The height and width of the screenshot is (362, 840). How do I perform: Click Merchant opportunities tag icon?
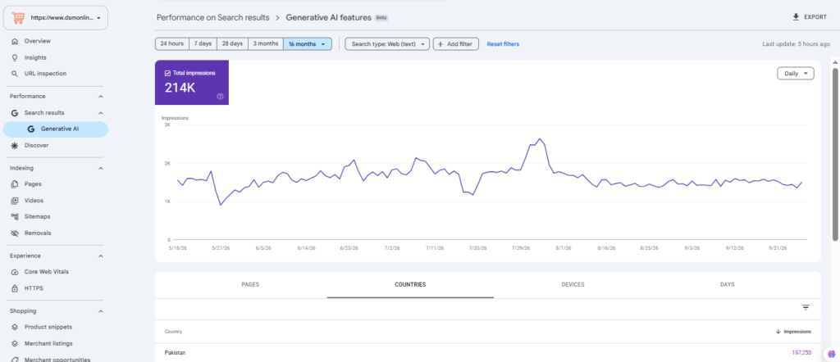pyautogui.click(x=15, y=360)
